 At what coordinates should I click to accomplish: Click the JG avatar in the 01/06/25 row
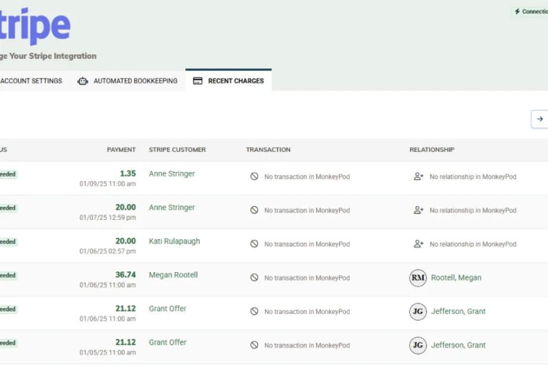[x=418, y=311]
